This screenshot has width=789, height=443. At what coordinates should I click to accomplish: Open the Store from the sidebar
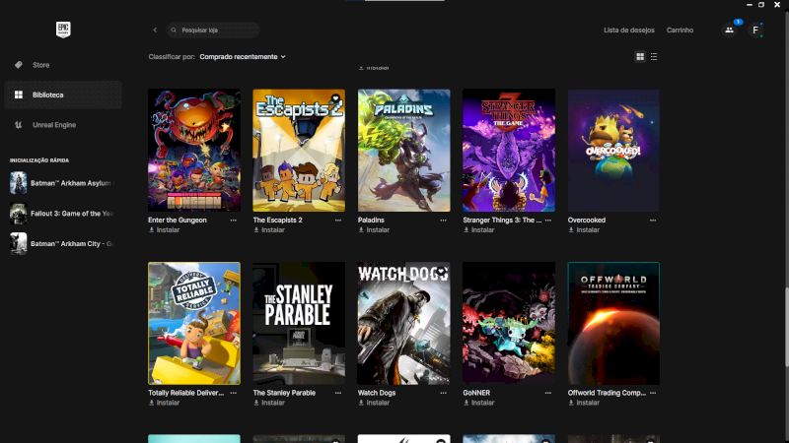pos(40,65)
